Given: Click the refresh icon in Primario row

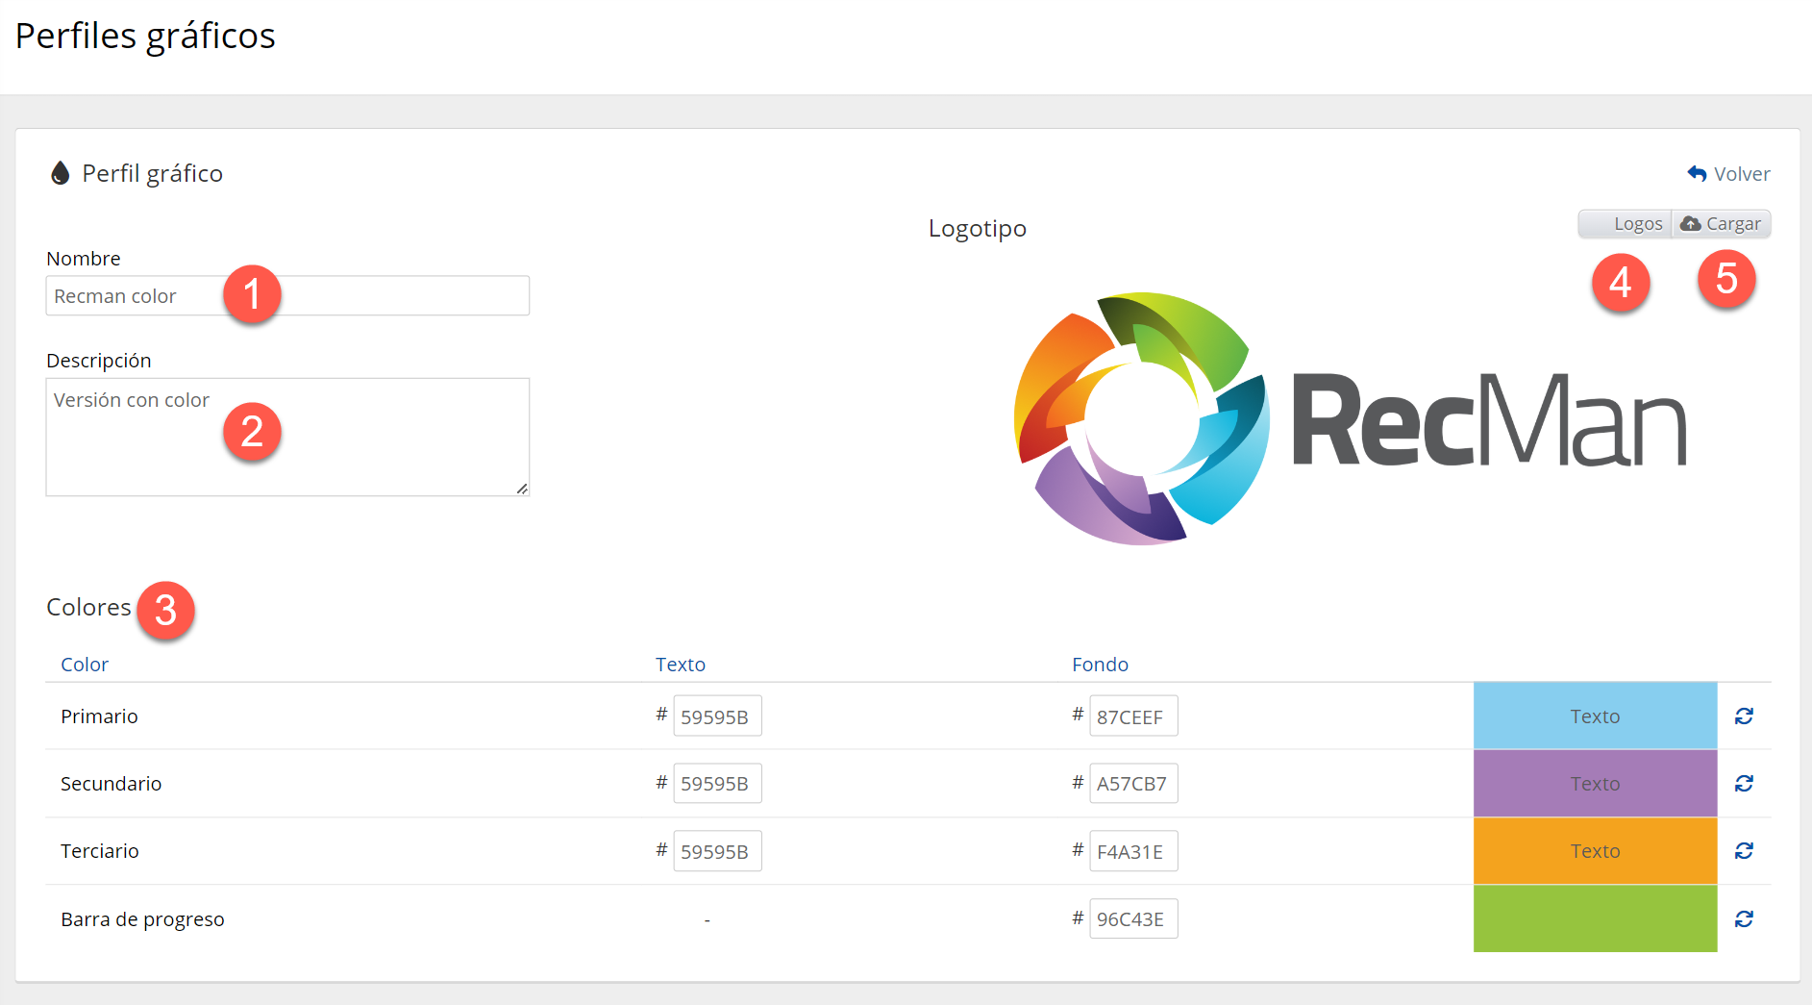Looking at the screenshot, I should 1744,716.
